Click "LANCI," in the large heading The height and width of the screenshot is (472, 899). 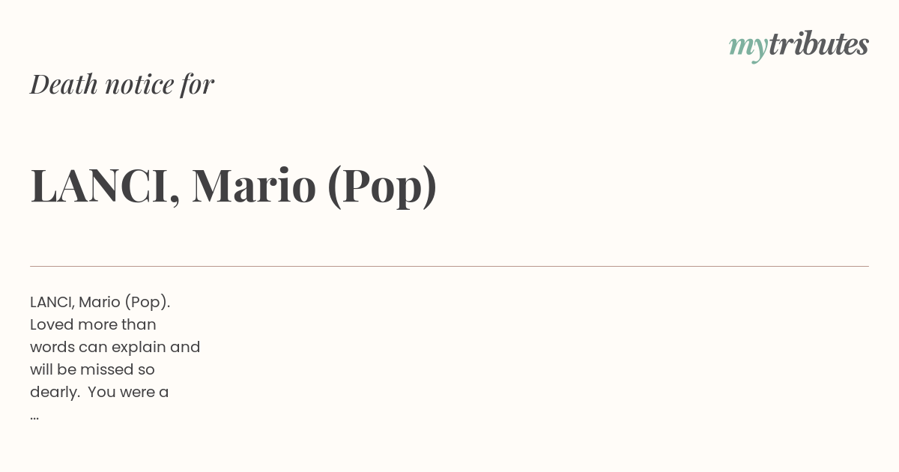tap(105, 185)
